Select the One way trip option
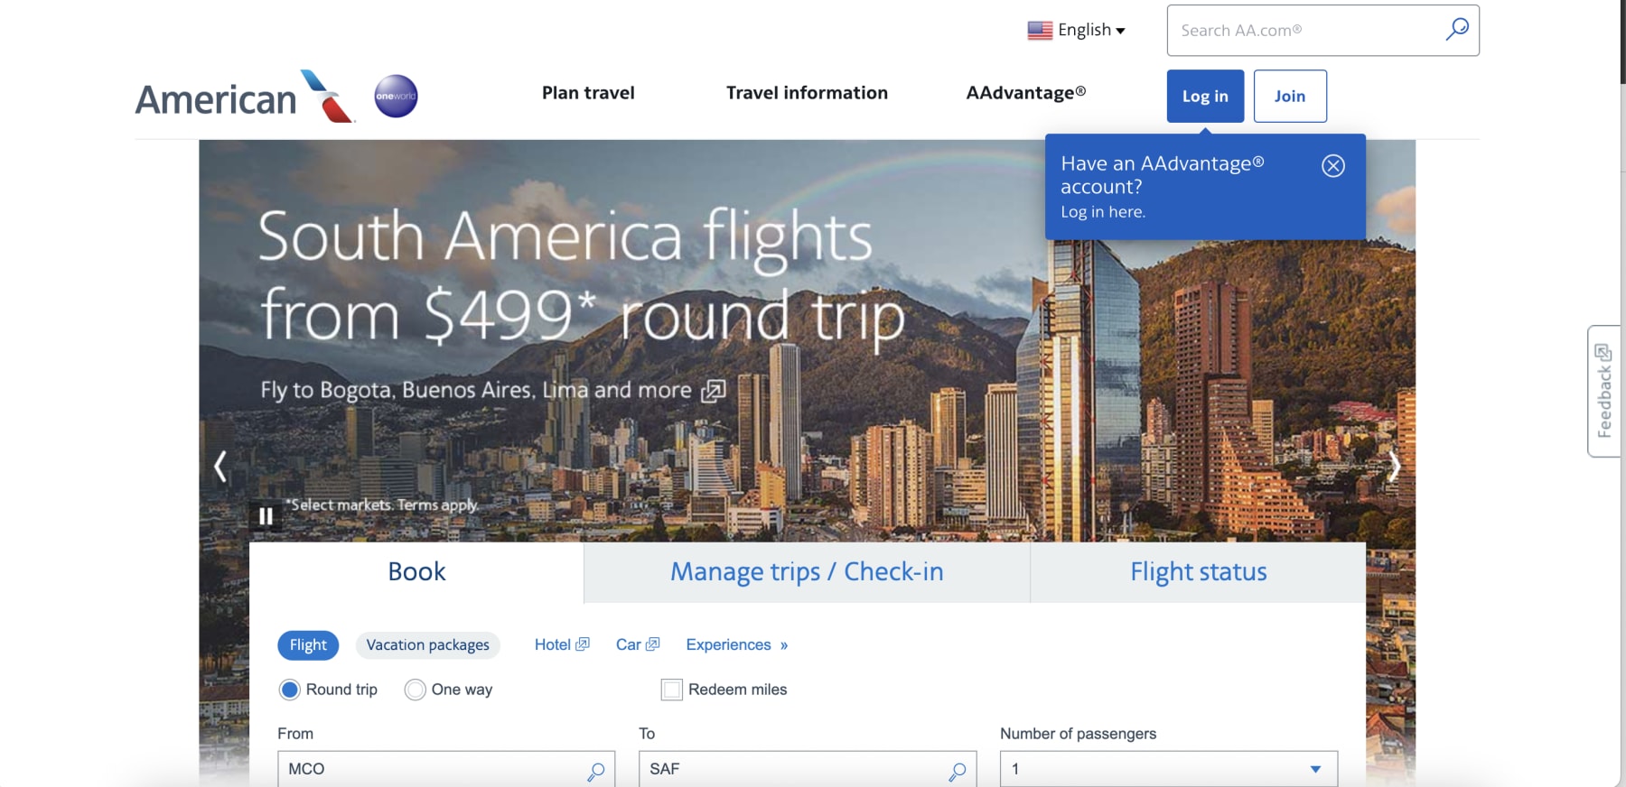Screen dimensions: 1626x787 click(x=416, y=690)
